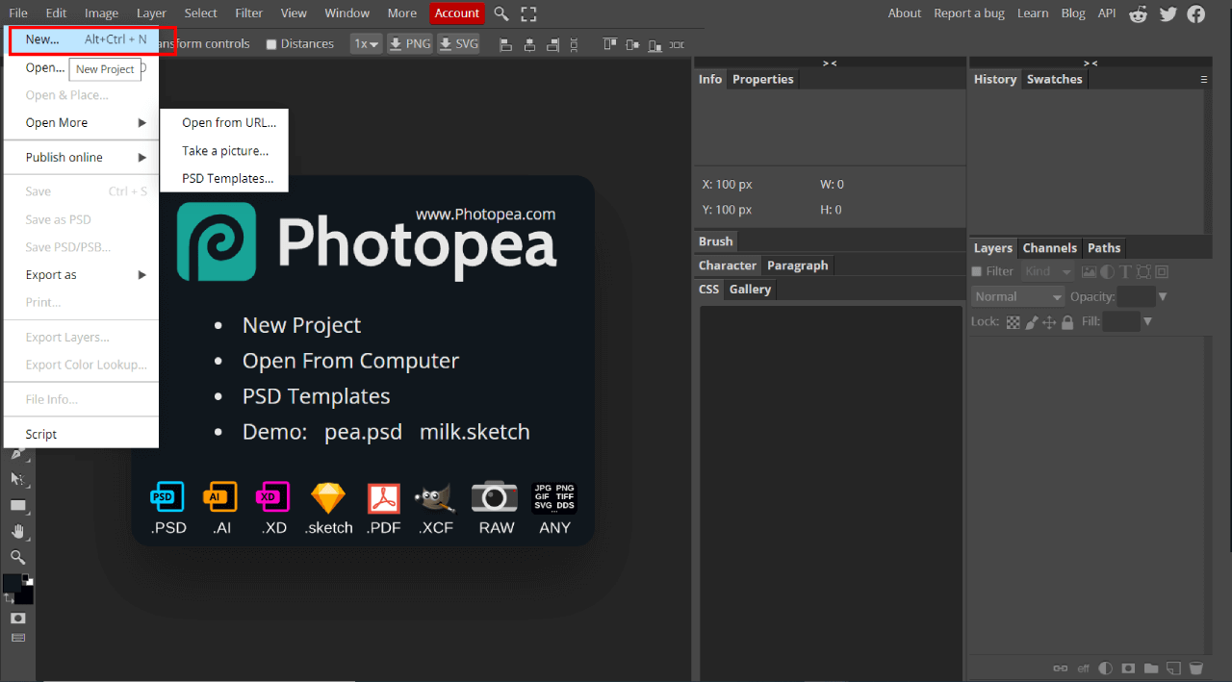Expand the Fill slider arrow
This screenshot has width=1232, height=682.
(1147, 321)
